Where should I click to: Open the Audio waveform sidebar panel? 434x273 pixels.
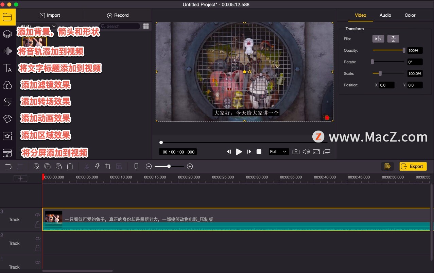pyautogui.click(x=7, y=51)
